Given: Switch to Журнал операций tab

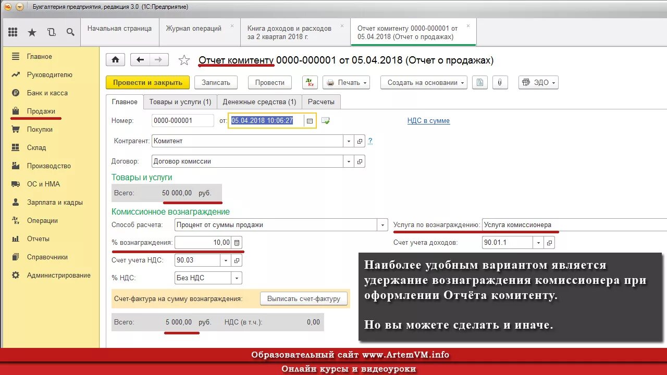Looking at the screenshot, I should pos(194,29).
